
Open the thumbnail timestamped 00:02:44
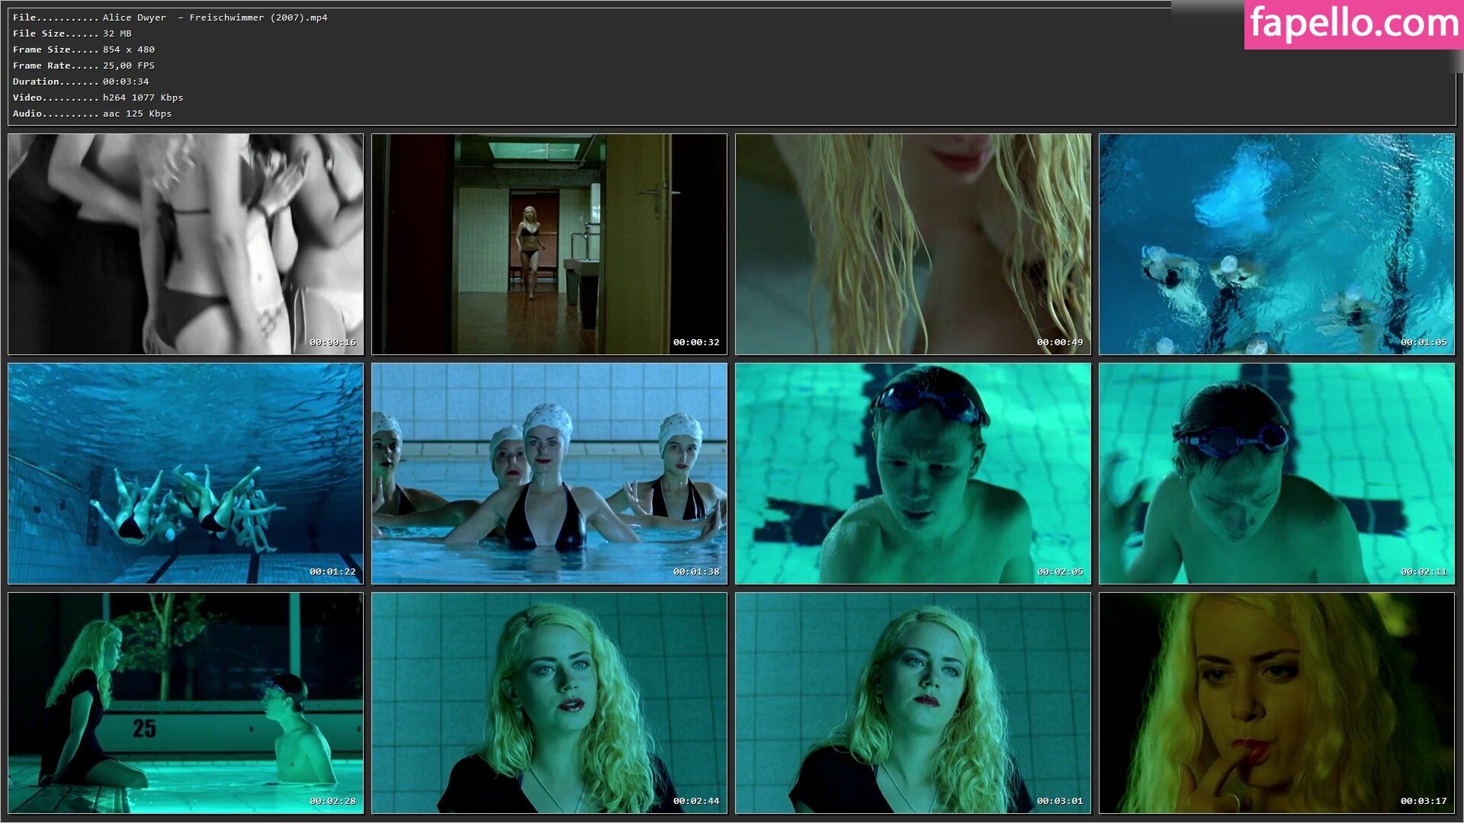click(549, 703)
